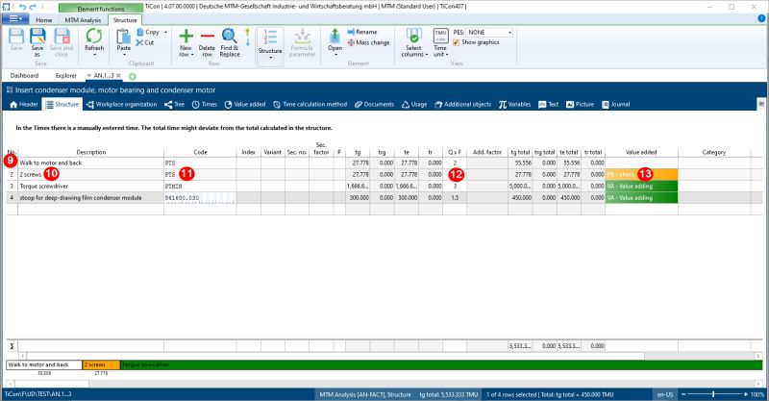
Task: Click Value added column header
Action: (x=641, y=153)
